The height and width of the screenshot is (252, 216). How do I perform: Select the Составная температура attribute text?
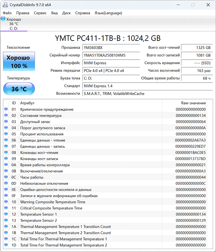click(x=41, y=116)
